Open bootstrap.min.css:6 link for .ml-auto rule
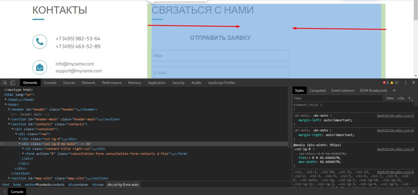The height and width of the screenshot is (195, 418). pos(395,116)
